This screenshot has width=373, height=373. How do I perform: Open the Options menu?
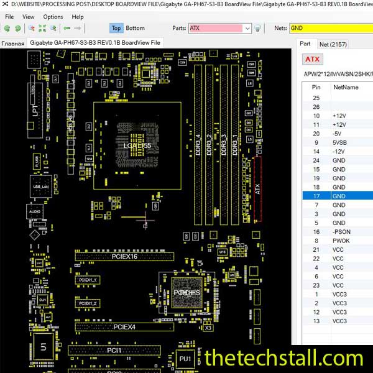click(53, 17)
